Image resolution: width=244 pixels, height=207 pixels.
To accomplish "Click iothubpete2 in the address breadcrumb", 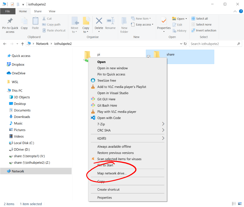I will (63, 44).
